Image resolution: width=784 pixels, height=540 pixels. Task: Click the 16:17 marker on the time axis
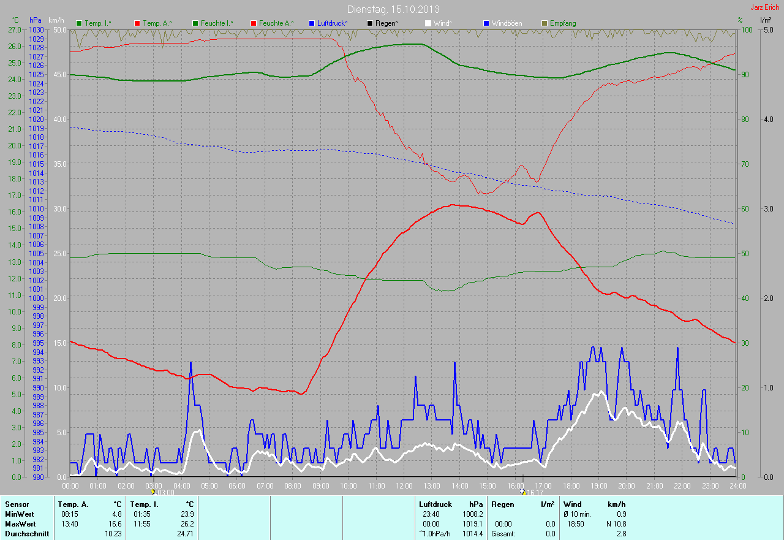pos(523,492)
